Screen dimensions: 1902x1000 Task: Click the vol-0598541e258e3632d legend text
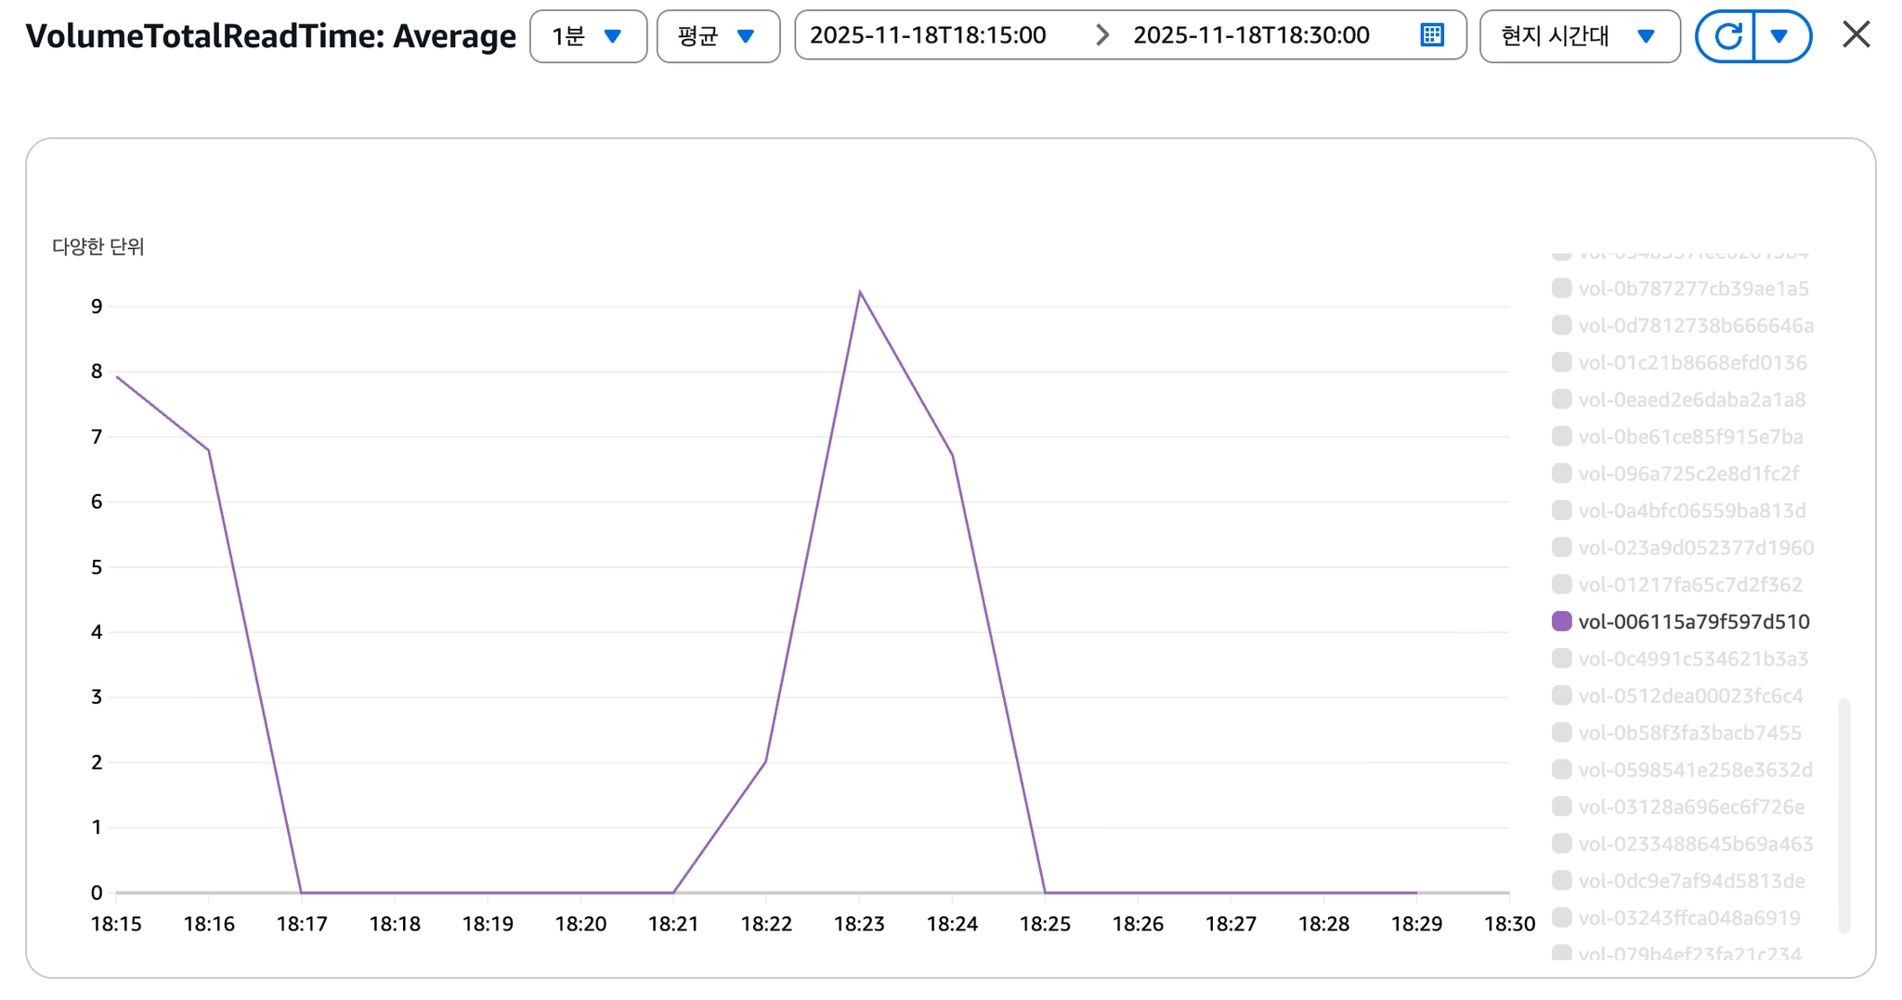tap(1695, 770)
